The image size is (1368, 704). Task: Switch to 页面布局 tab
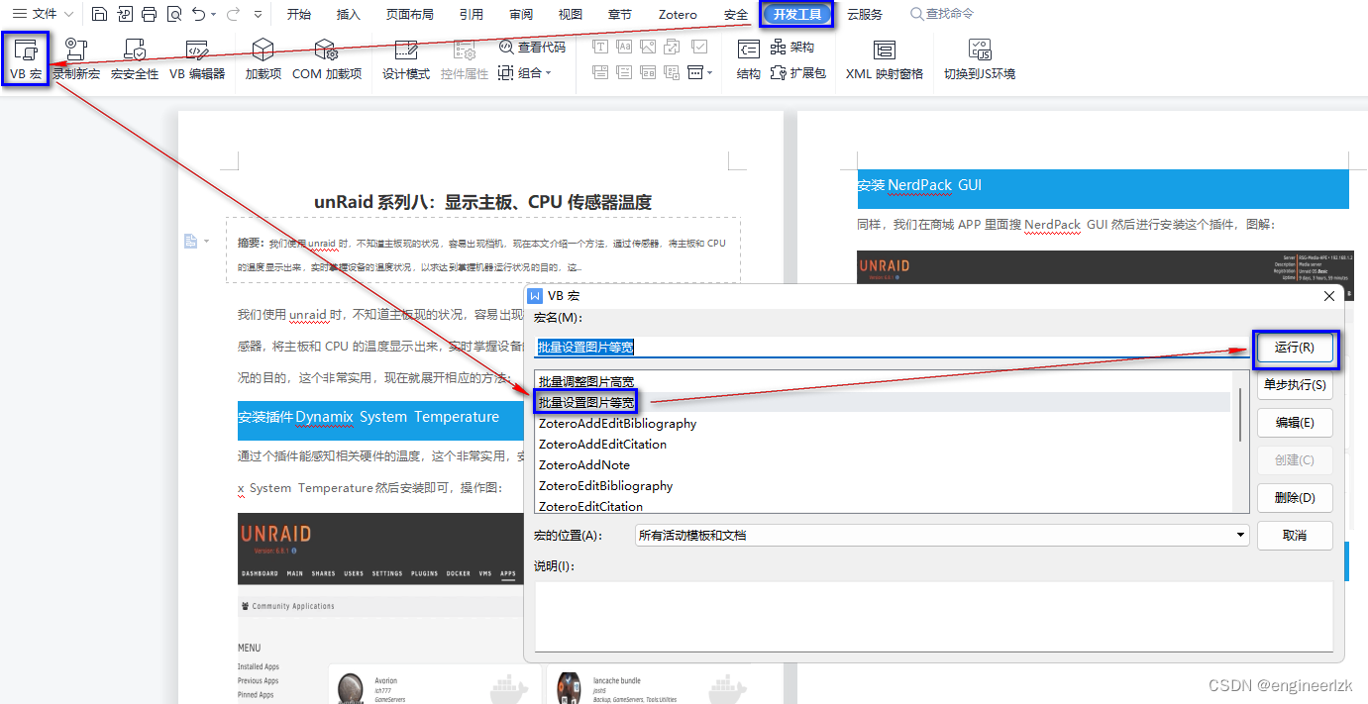409,14
